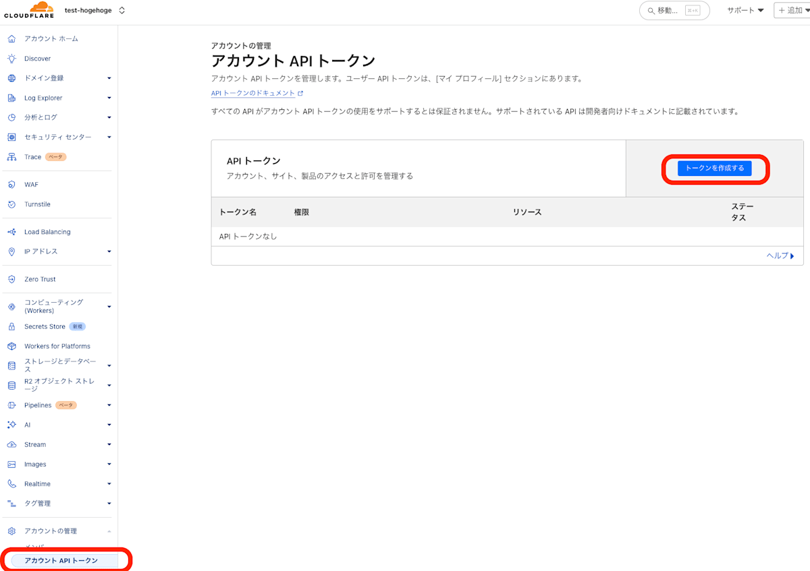Image resolution: width=810 pixels, height=571 pixels.
Task: Click the 新規 badge next to Secrets Store
Action: point(78,326)
